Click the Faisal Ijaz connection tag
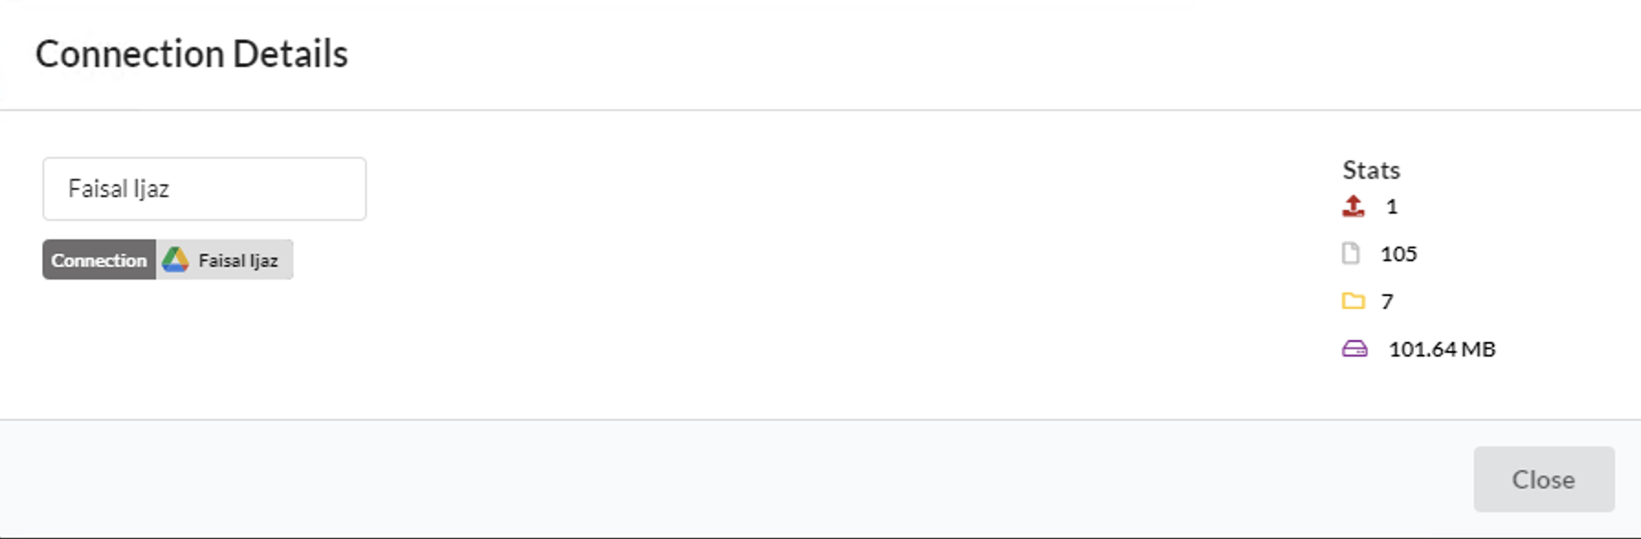Viewport: 1641px width, 539px height. tap(225, 260)
